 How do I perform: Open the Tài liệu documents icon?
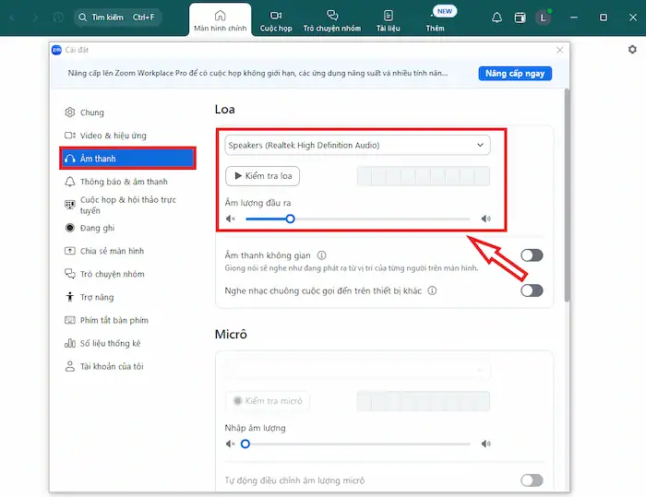[389, 20]
